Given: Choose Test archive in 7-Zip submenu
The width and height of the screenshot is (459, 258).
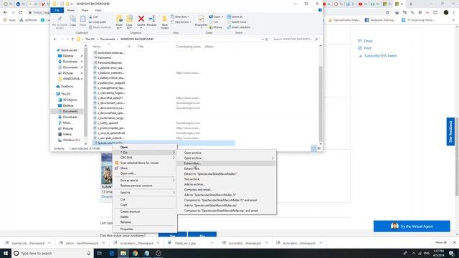Looking at the screenshot, I should 227,179.
